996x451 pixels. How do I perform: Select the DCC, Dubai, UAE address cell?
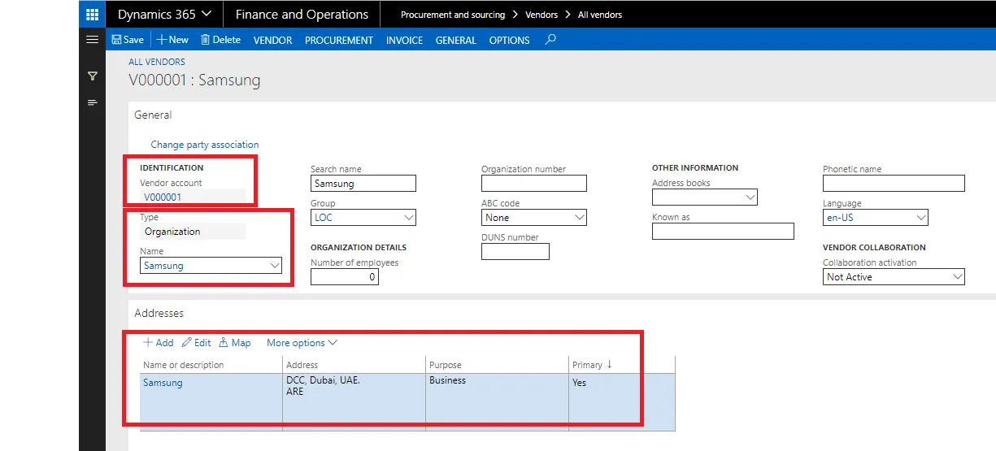[x=354, y=401]
